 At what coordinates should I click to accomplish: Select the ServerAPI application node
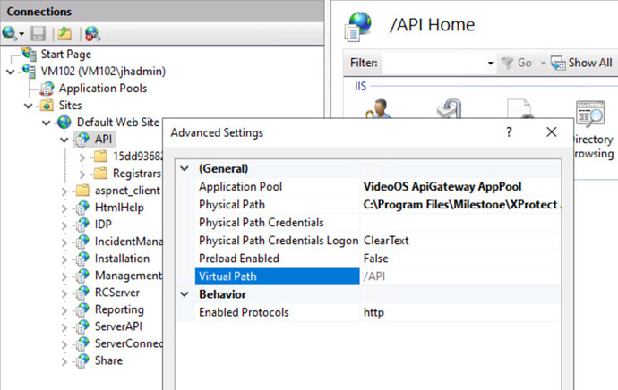(x=118, y=326)
